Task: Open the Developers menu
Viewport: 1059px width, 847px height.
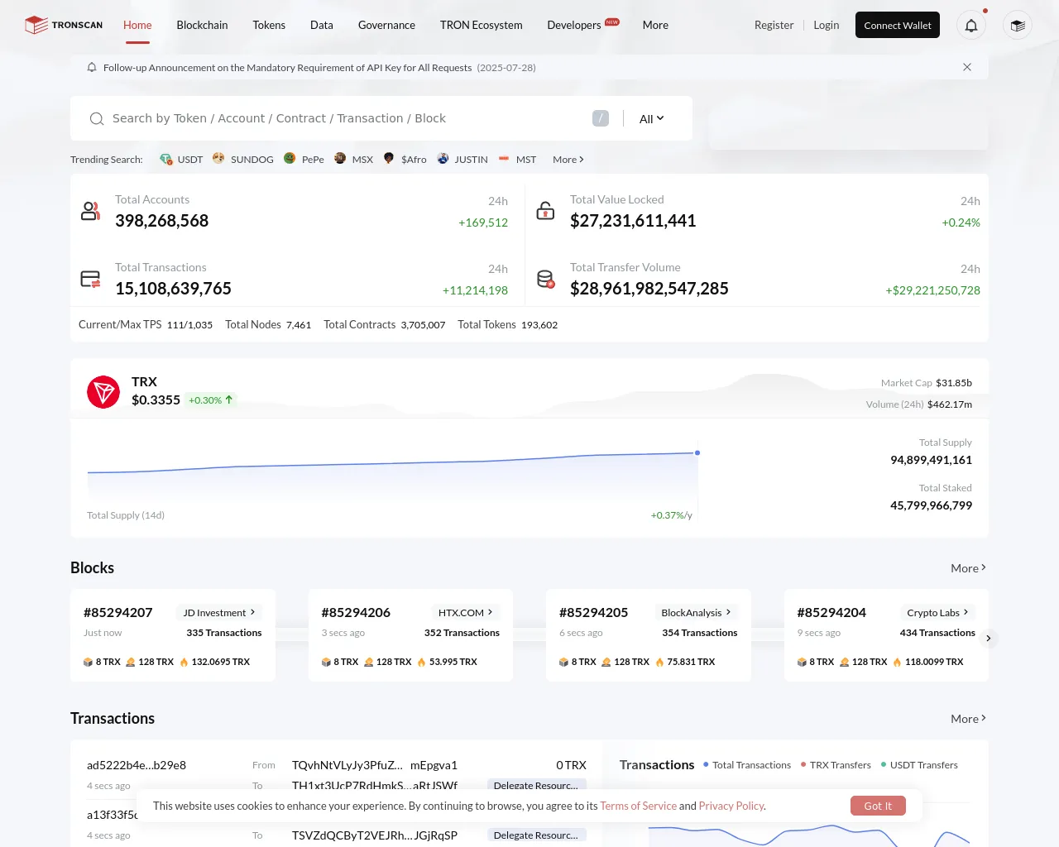Action: click(574, 25)
